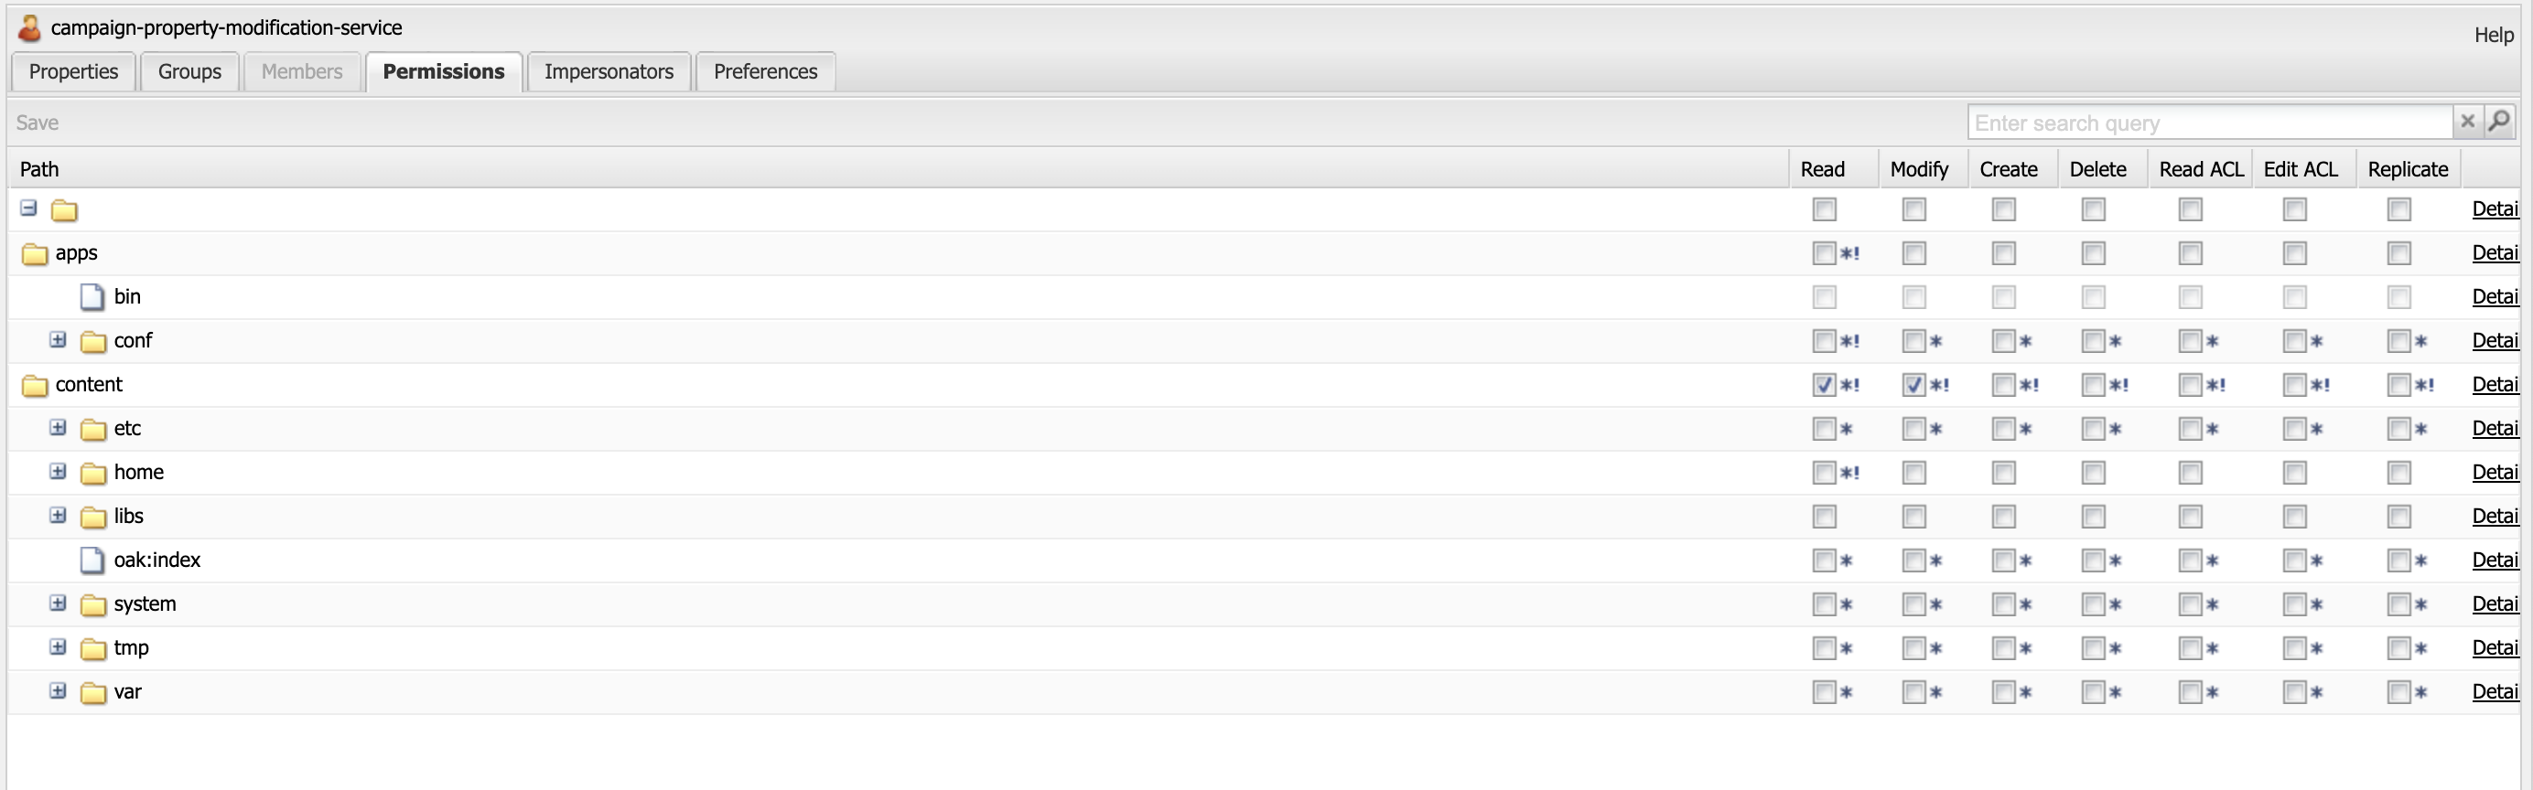Expand the conf folder node
This screenshot has height=790, width=2533.
click(x=58, y=340)
